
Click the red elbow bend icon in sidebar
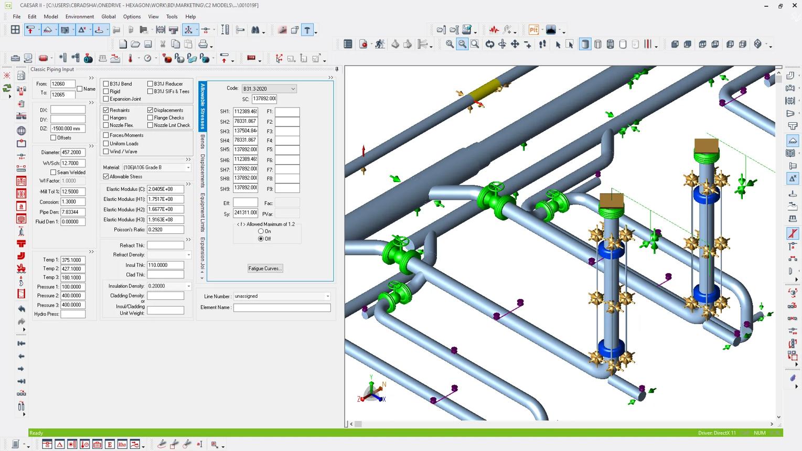point(21,256)
